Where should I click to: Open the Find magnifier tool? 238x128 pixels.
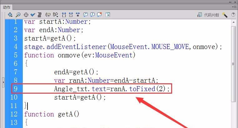point(18,15)
